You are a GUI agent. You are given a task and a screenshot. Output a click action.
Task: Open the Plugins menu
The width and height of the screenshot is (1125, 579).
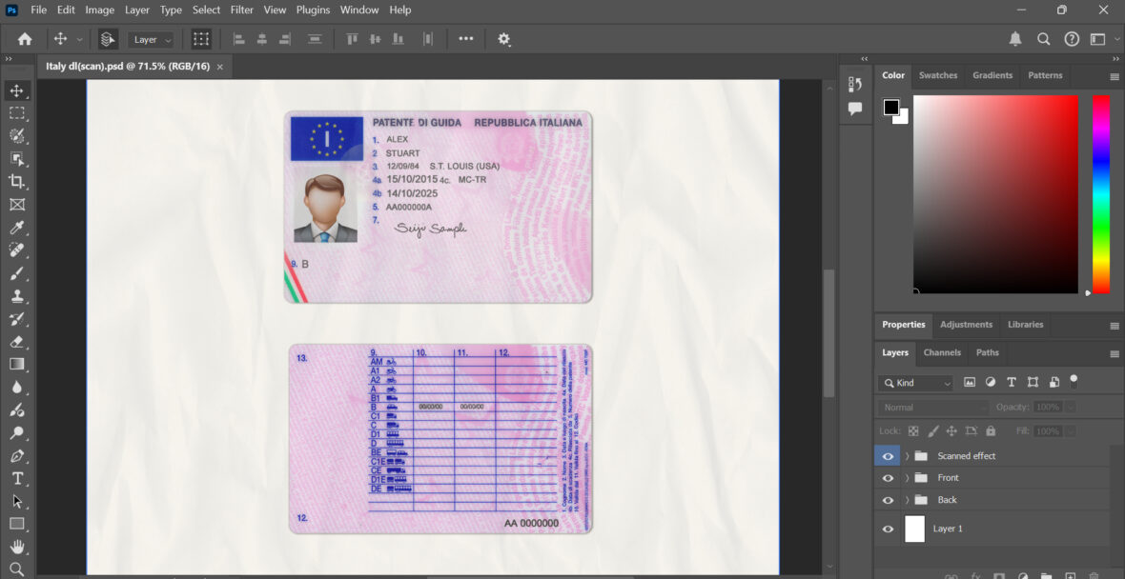point(313,10)
